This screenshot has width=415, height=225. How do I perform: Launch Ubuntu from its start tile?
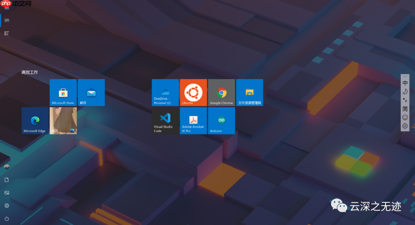click(x=193, y=92)
